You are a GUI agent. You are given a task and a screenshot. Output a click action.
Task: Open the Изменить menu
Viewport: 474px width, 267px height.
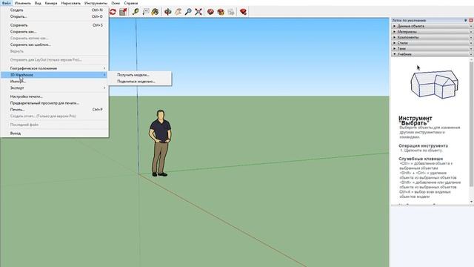(x=23, y=3)
